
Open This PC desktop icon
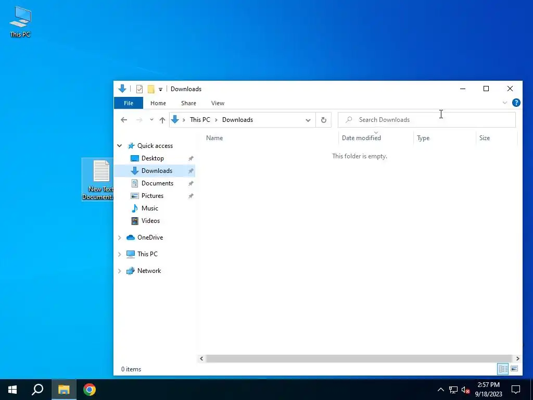point(20,22)
